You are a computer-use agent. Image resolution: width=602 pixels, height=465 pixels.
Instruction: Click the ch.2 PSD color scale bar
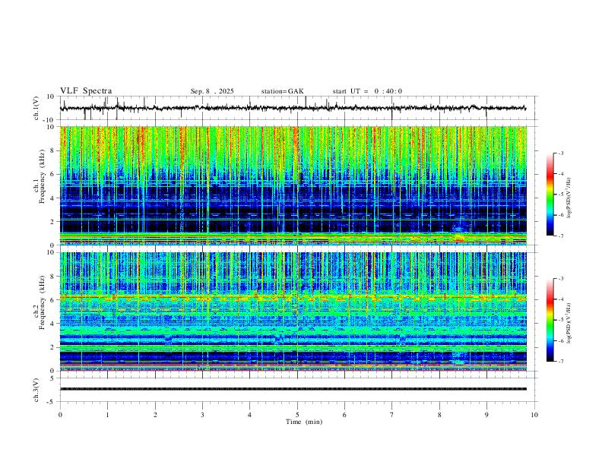550,320
